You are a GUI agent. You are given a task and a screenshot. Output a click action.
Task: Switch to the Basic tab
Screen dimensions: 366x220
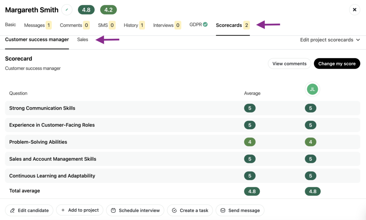tap(10, 25)
